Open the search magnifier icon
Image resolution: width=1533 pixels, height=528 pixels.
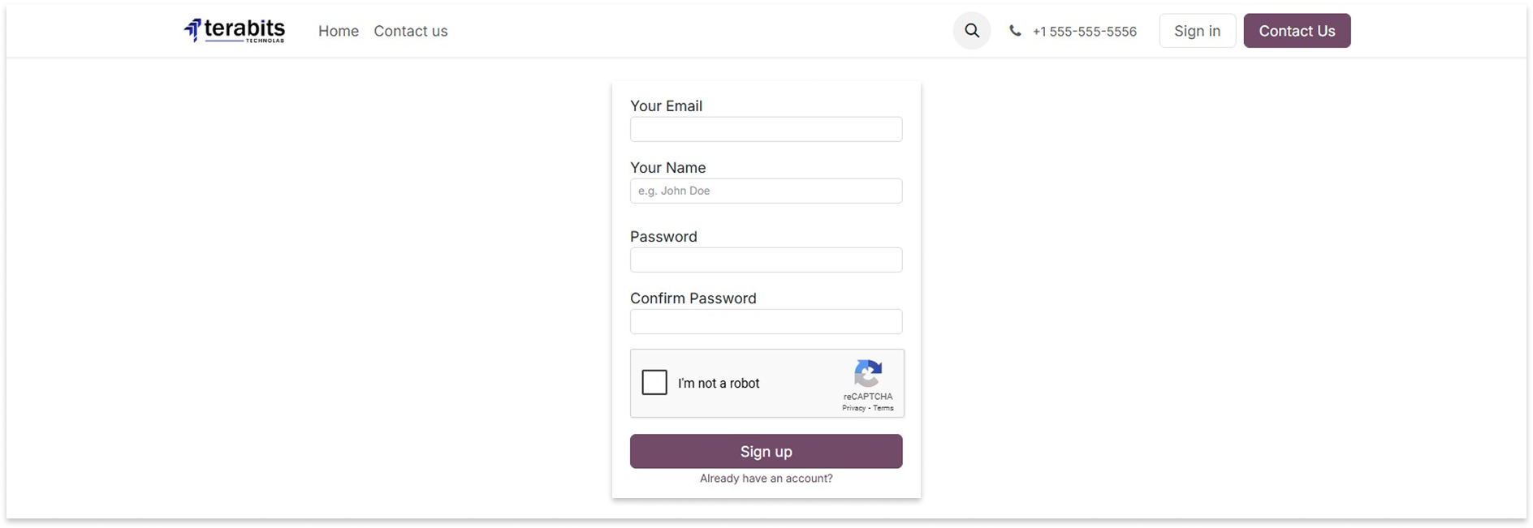[x=971, y=31]
